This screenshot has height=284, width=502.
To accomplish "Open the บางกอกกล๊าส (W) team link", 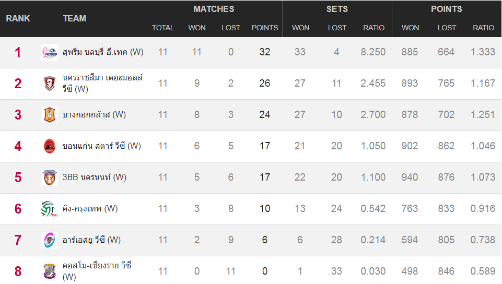I will tap(94, 115).
